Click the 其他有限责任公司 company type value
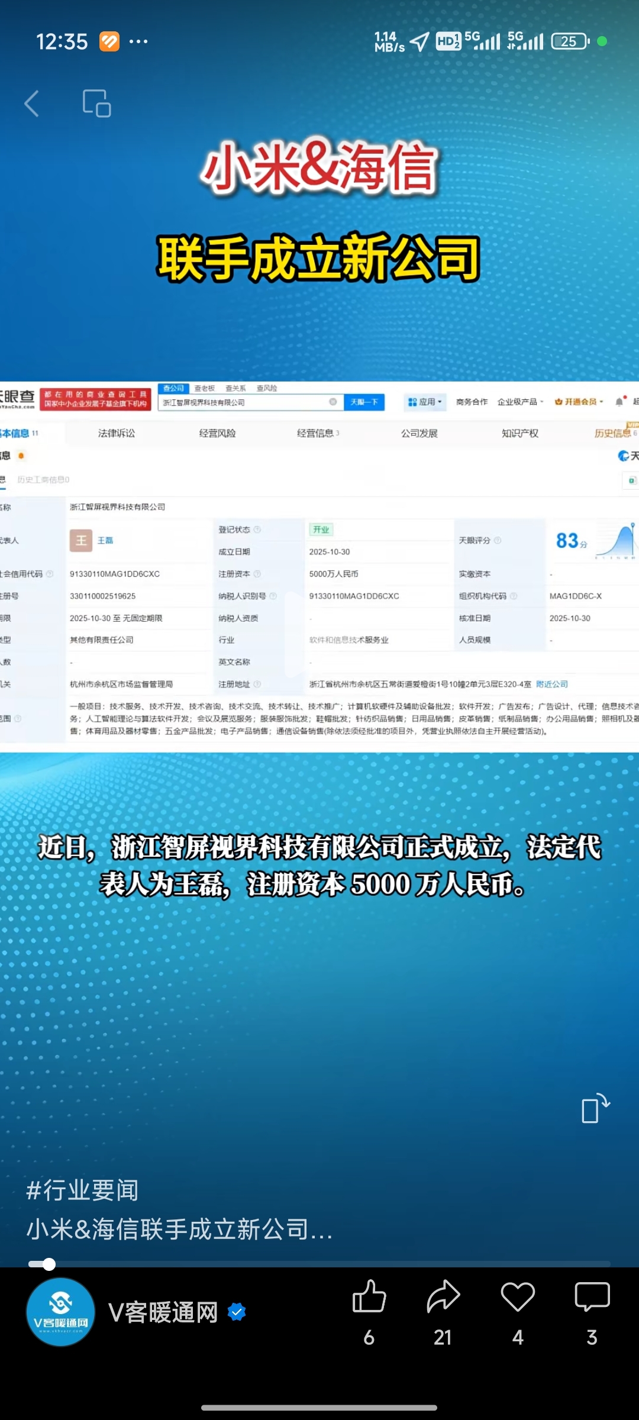This screenshot has width=639, height=1420. pyautogui.click(x=101, y=640)
